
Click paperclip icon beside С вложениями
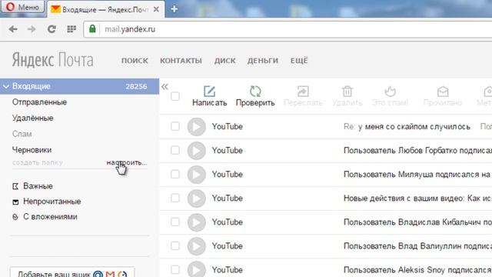point(15,217)
